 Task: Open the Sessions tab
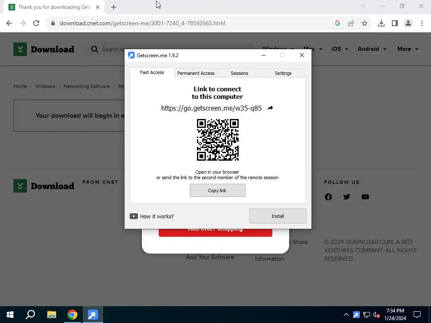pyautogui.click(x=239, y=73)
